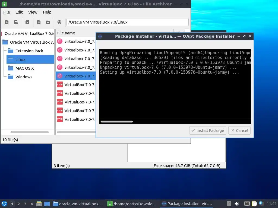
Task: Click the clipboard manager tray icon
Action: (254, 204)
